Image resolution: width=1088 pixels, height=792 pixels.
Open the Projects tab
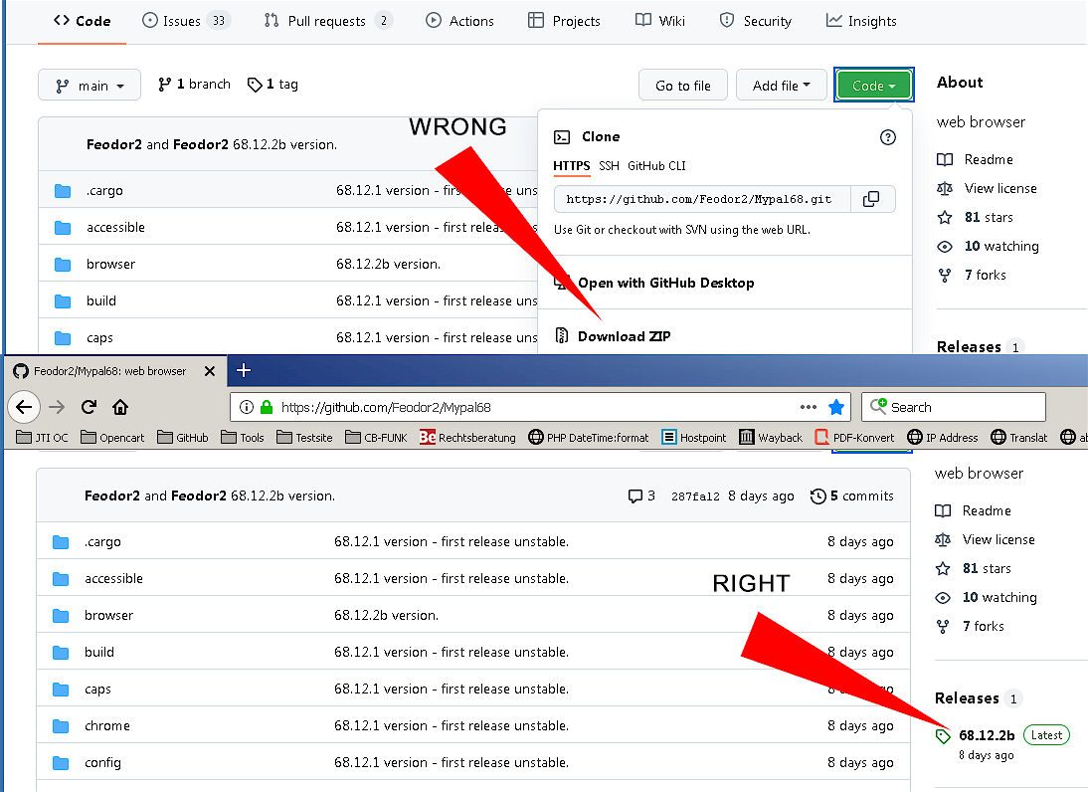click(564, 21)
